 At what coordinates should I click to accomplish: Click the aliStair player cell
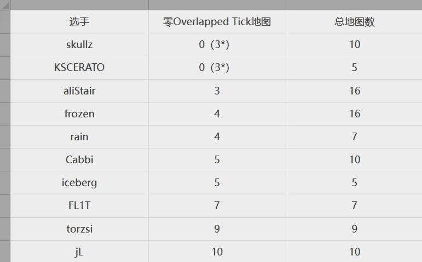click(x=79, y=91)
